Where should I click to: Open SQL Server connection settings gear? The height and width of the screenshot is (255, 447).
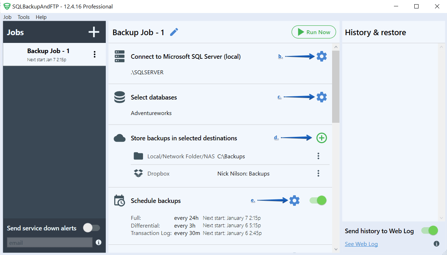coord(322,56)
